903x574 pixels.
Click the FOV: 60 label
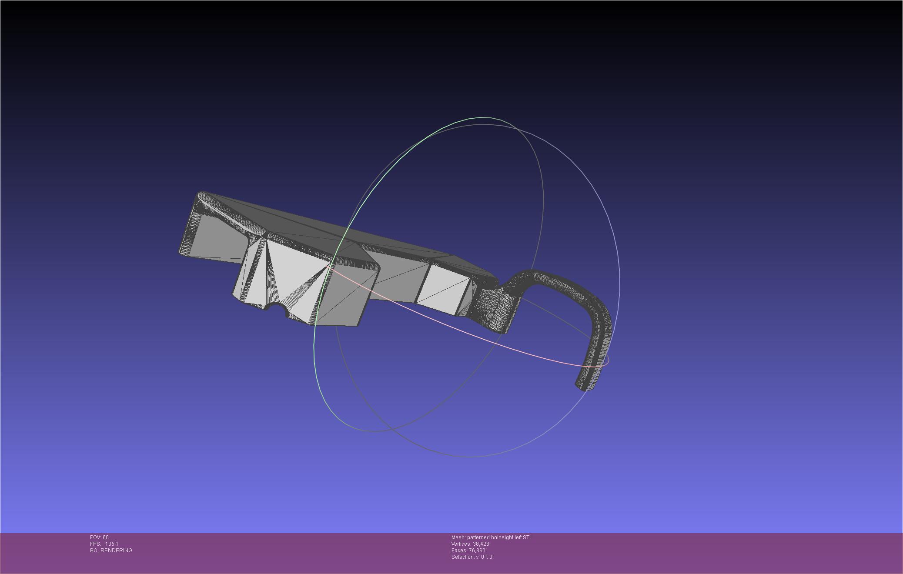coord(99,537)
